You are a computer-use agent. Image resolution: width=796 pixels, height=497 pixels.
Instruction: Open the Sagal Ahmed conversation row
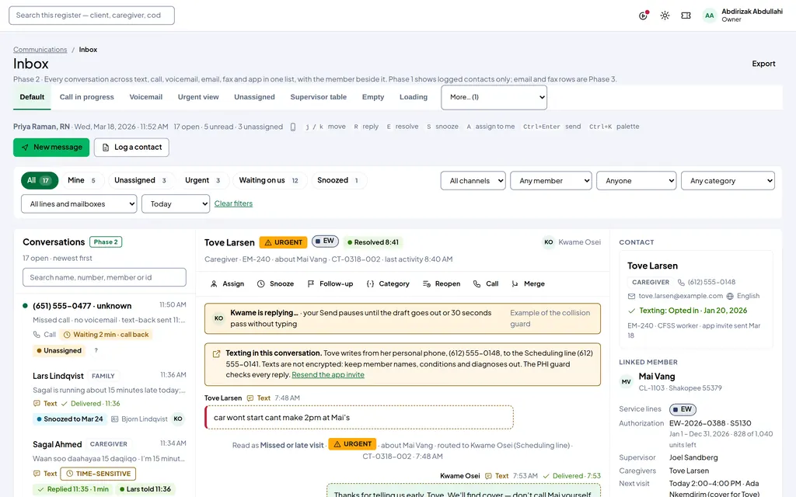pyautogui.click(x=105, y=466)
